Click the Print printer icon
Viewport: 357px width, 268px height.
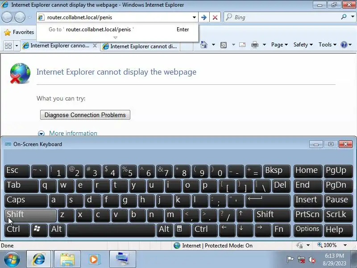pyautogui.click(x=254, y=45)
